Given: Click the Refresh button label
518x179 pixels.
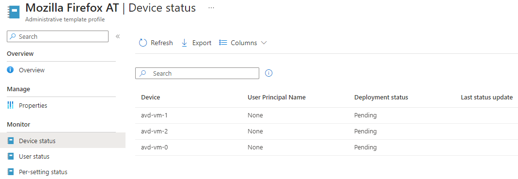Looking at the screenshot, I should coord(162,43).
